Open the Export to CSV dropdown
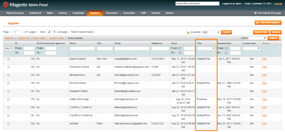This screenshot has height=132, width=285. pos(211,32)
